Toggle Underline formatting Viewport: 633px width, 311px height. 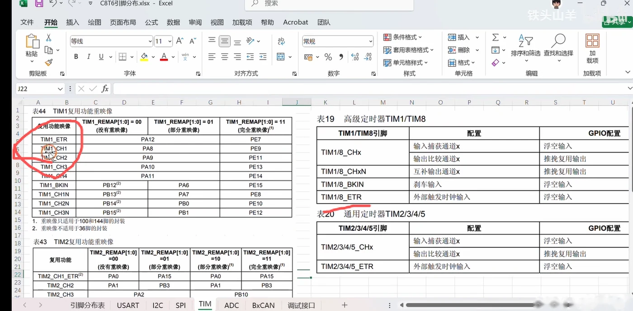tap(101, 57)
